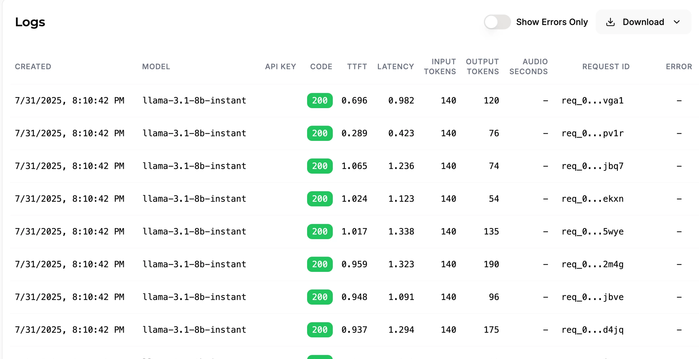Click the TTFT column header

[x=357, y=66]
